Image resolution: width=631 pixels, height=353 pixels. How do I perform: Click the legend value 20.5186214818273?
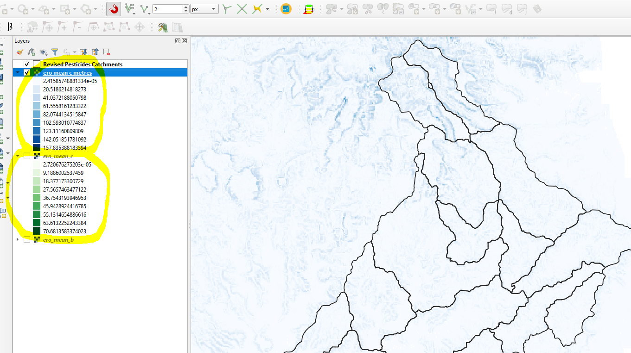click(64, 90)
